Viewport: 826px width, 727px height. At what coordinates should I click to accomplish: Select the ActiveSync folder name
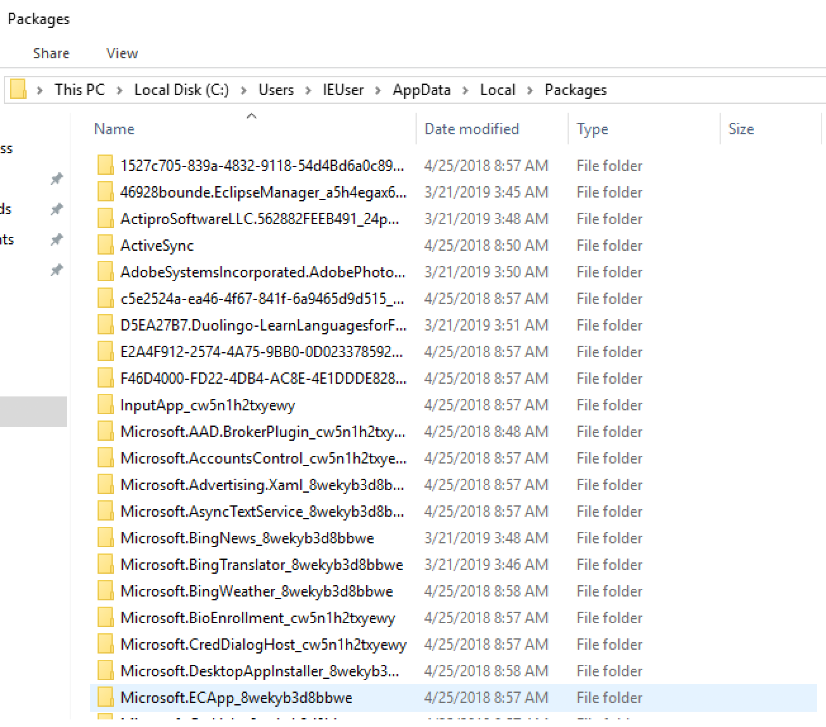[x=157, y=246]
